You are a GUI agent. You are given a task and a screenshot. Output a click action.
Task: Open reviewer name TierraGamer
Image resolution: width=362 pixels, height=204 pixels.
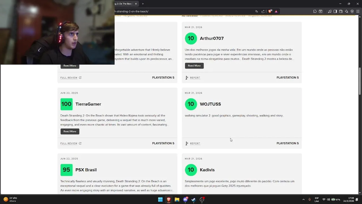88,104
